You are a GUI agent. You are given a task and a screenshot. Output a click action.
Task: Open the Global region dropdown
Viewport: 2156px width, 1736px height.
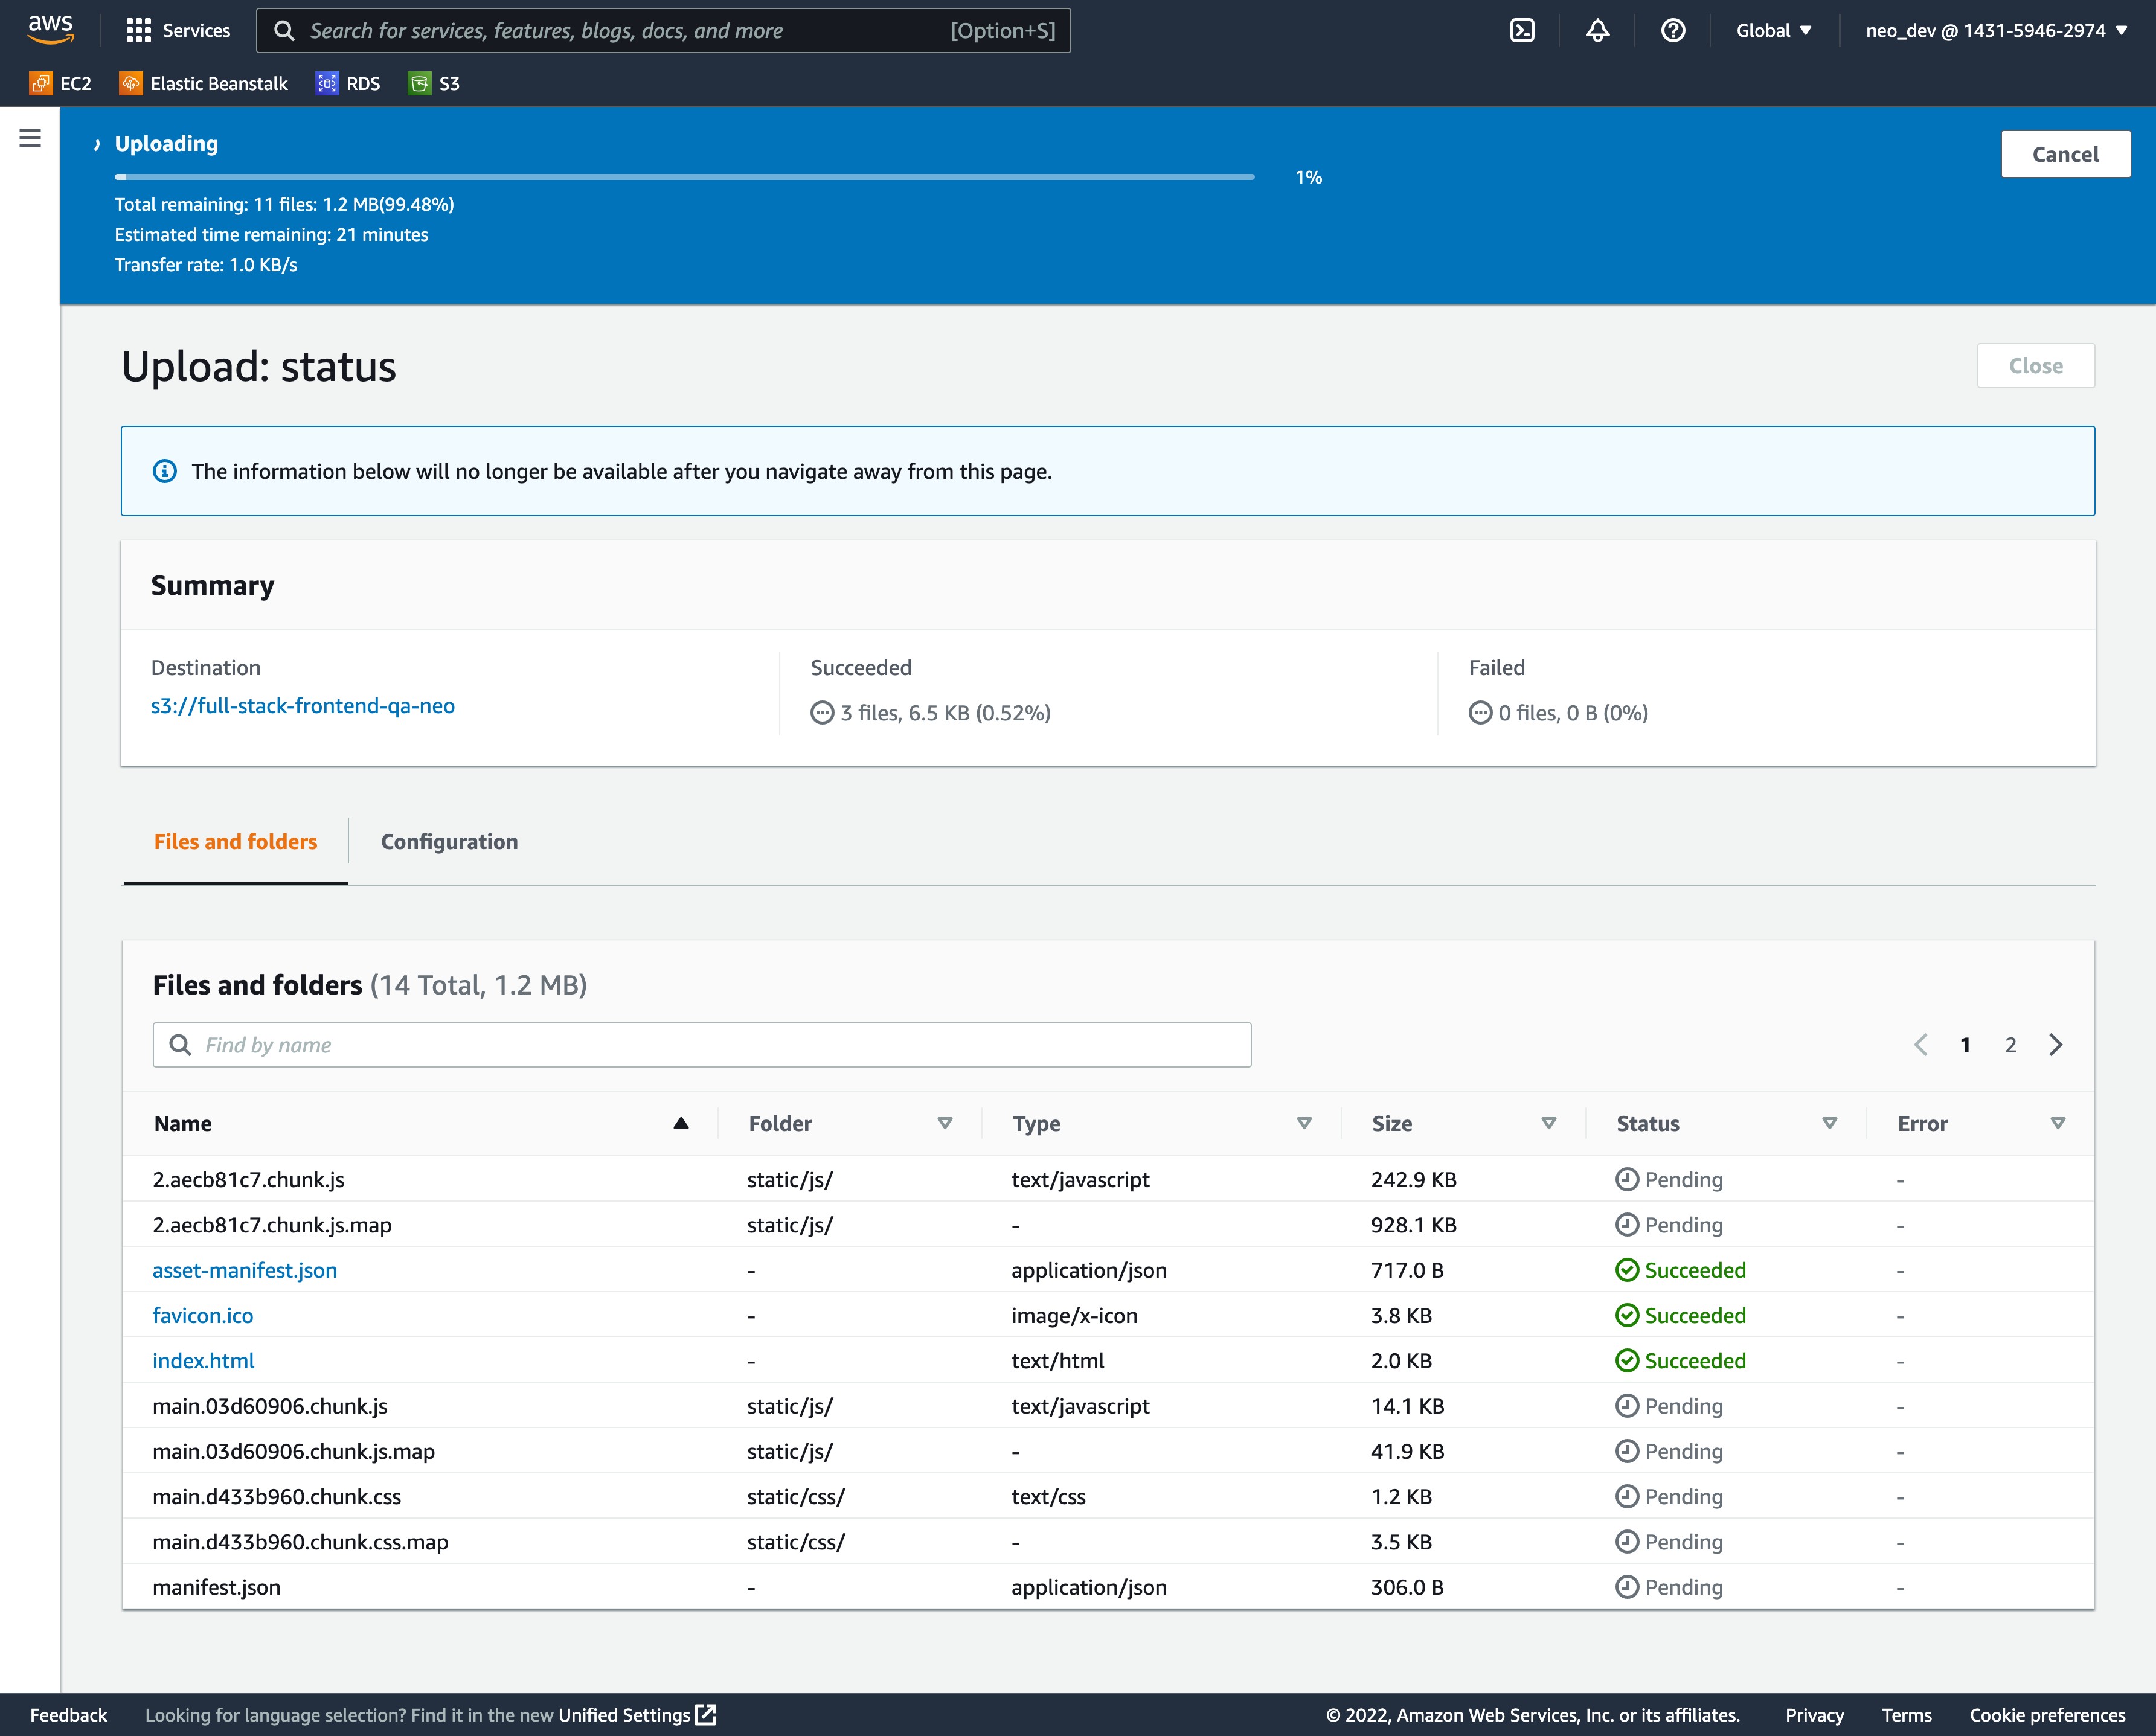click(1773, 31)
